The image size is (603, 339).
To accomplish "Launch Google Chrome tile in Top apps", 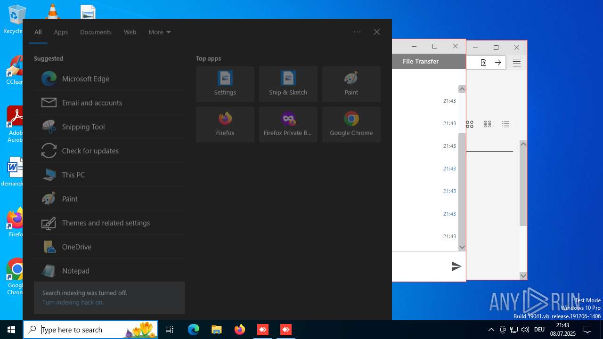I will click(351, 125).
